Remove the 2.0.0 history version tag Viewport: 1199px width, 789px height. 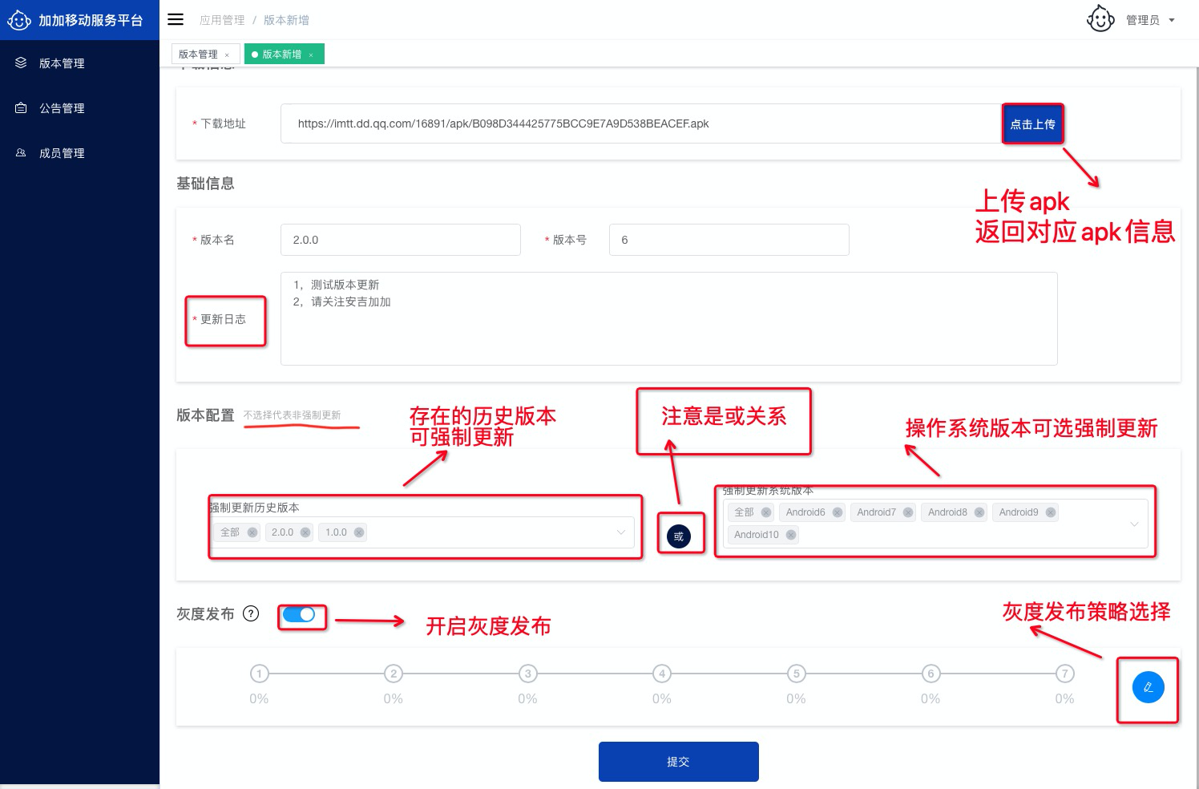[x=305, y=532]
